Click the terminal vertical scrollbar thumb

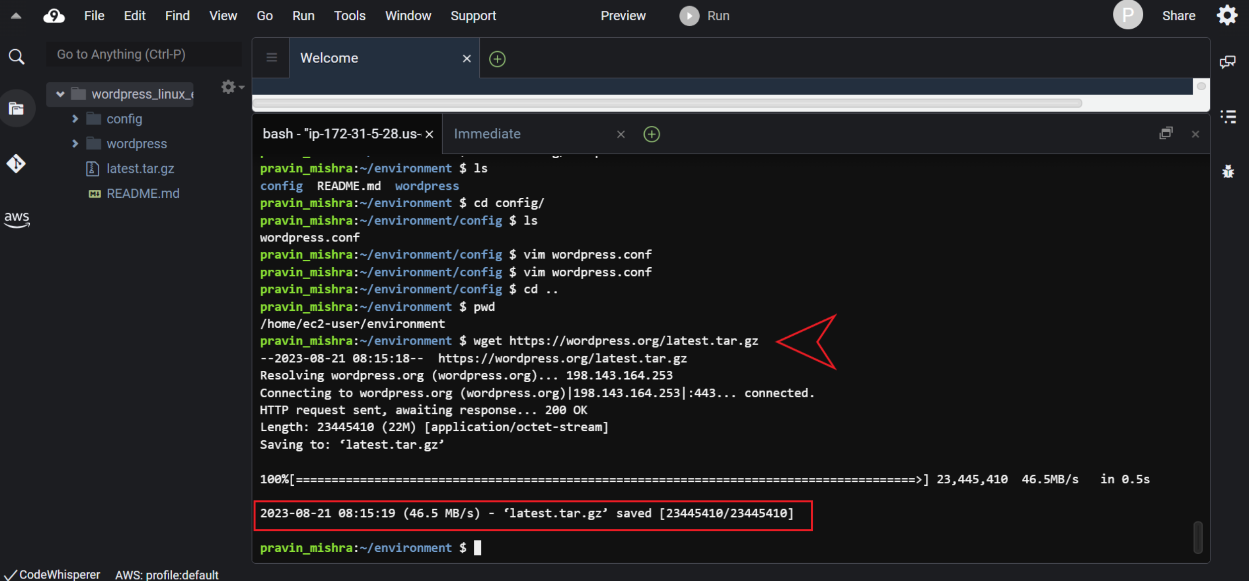pyautogui.click(x=1198, y=537)
